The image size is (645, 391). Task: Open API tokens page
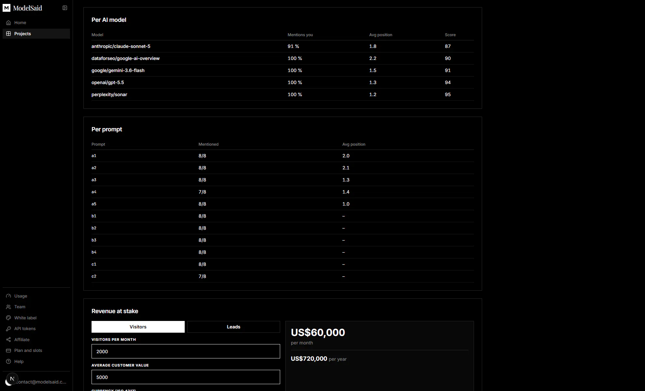click(36, 329)
